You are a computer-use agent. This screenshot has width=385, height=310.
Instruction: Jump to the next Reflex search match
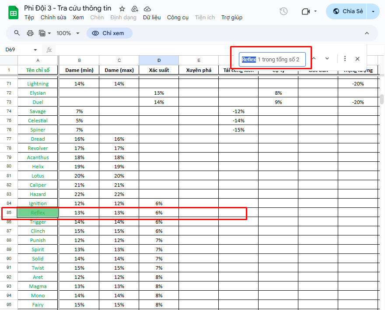pos(327,59)
